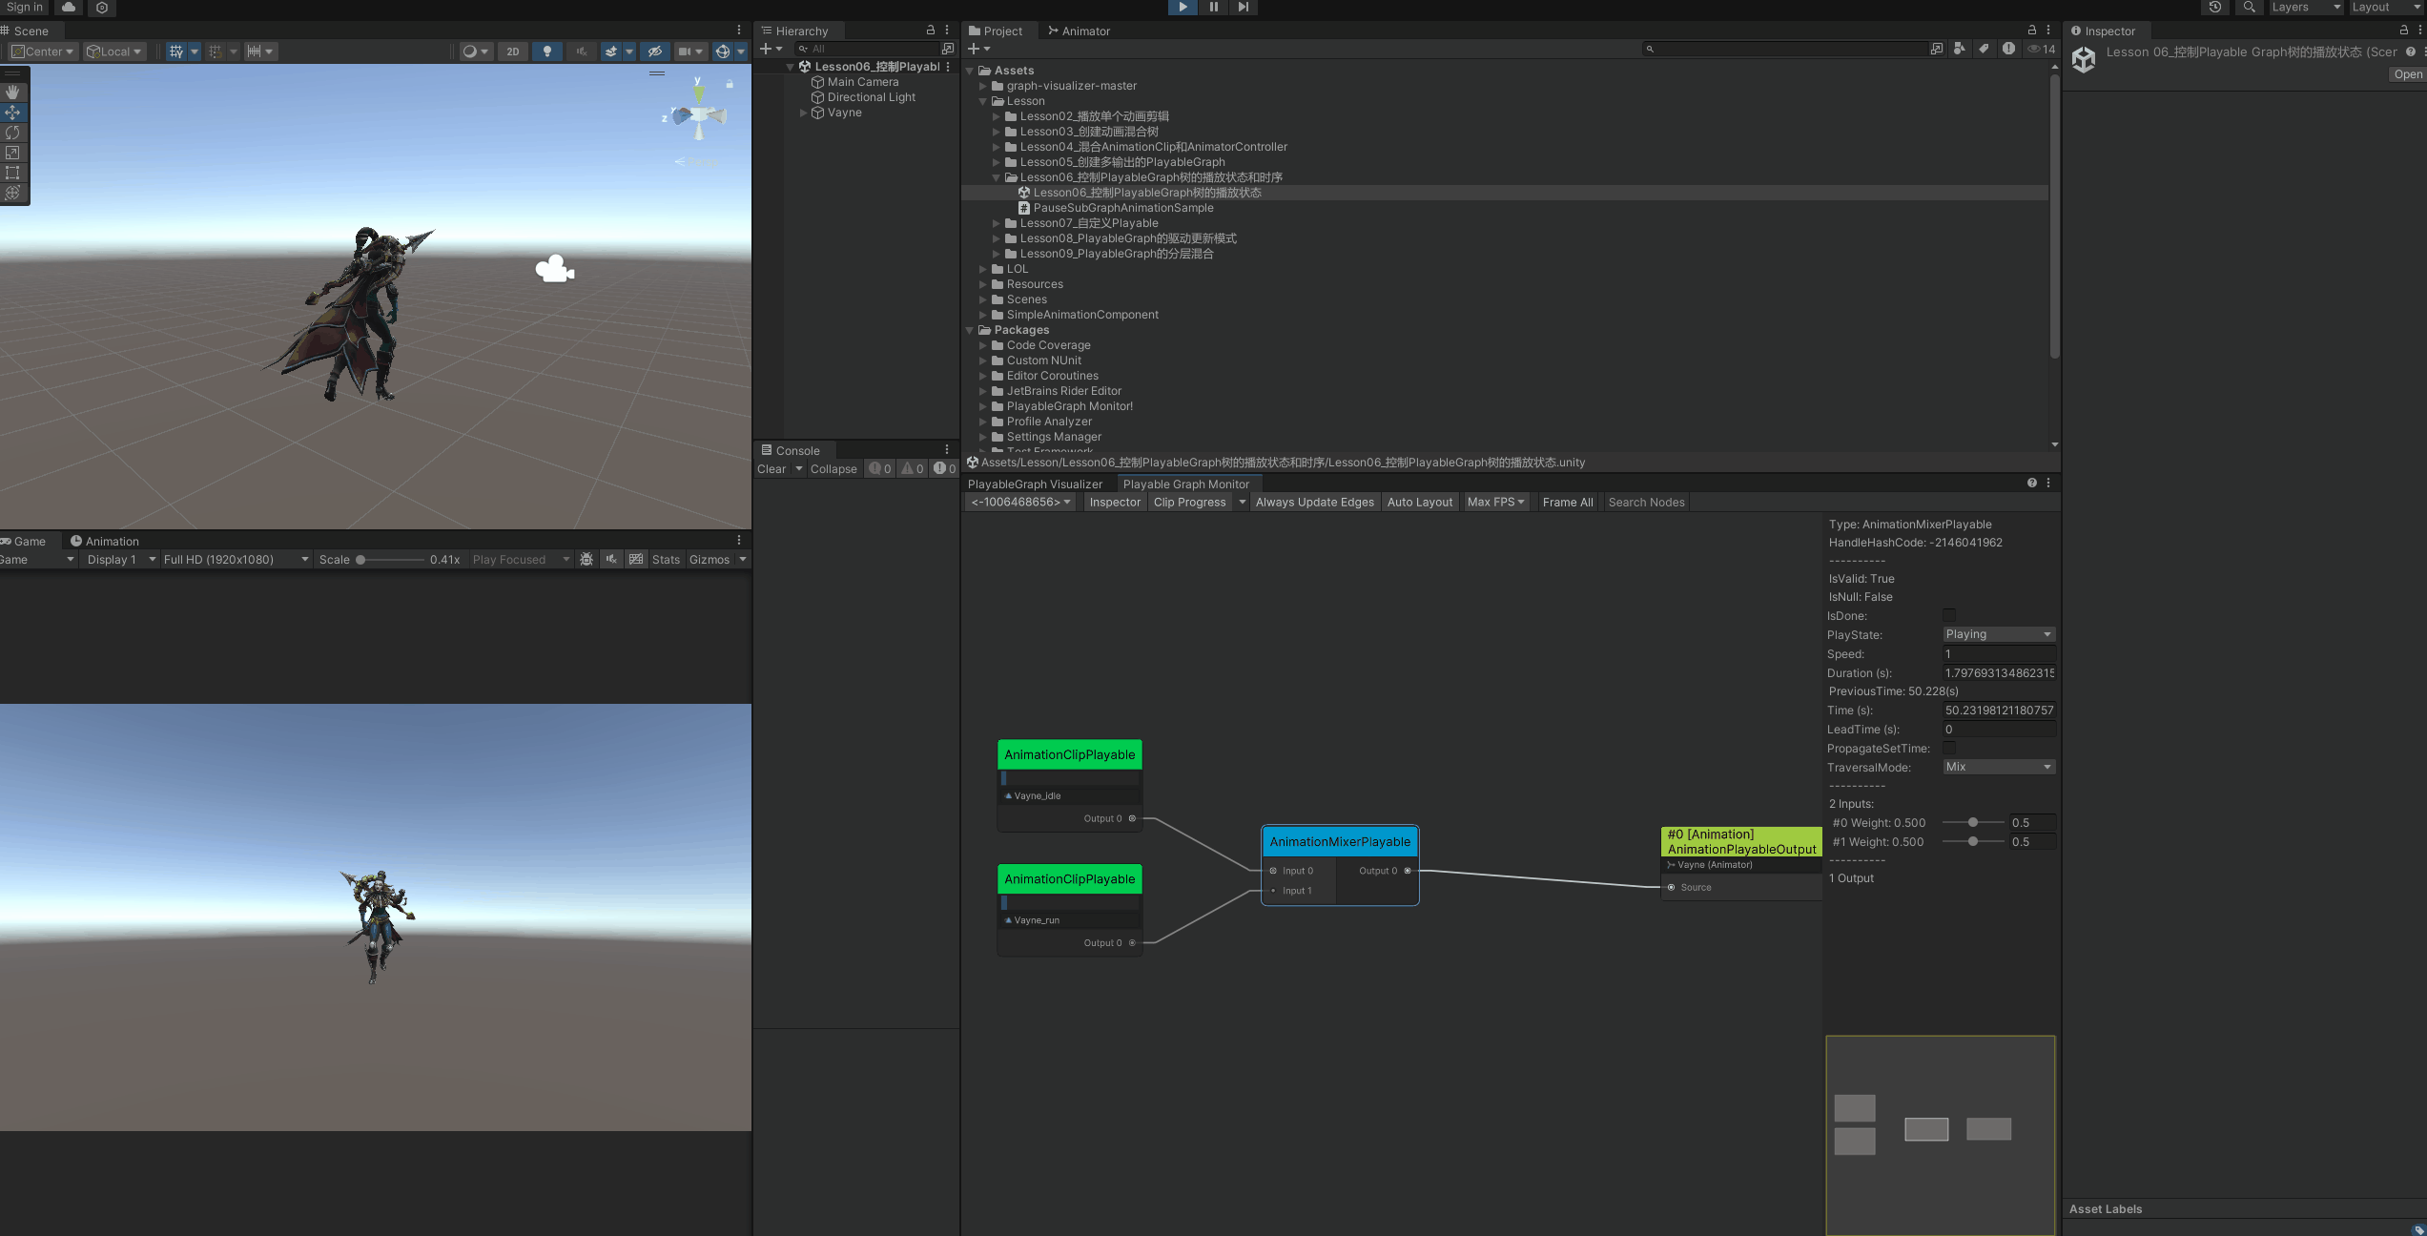Select the Scale tool in Scene

pyautogui.click(x=12, y=153)
